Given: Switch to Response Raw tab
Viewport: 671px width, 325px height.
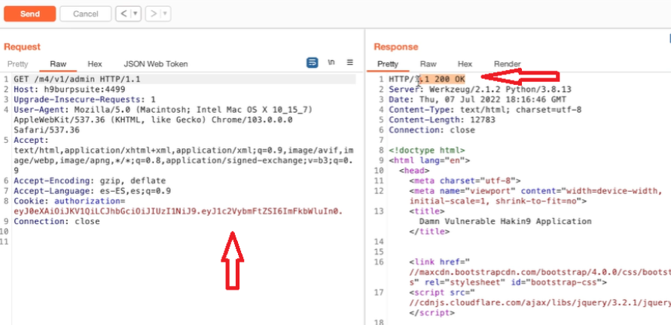Looking at the screenshot, I should [428, 64].
